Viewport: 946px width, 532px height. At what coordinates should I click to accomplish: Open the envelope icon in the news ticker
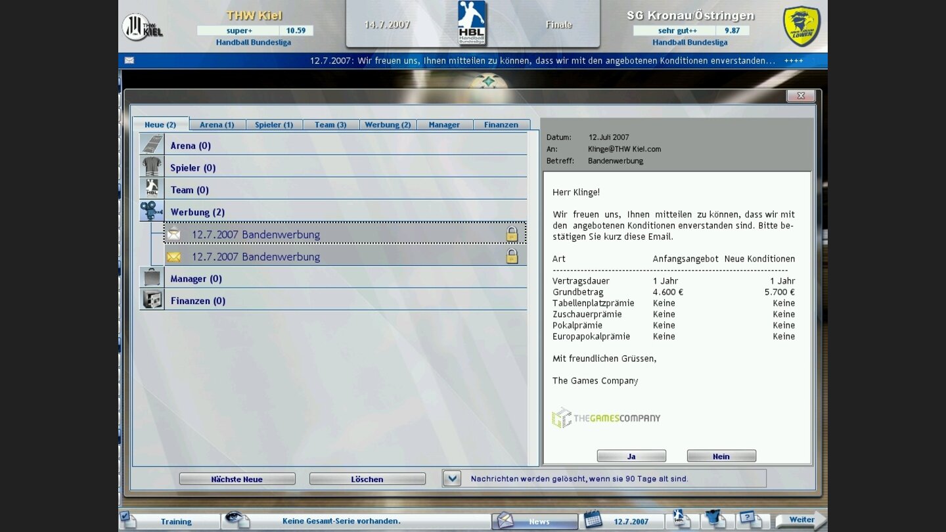coord(129,60)
